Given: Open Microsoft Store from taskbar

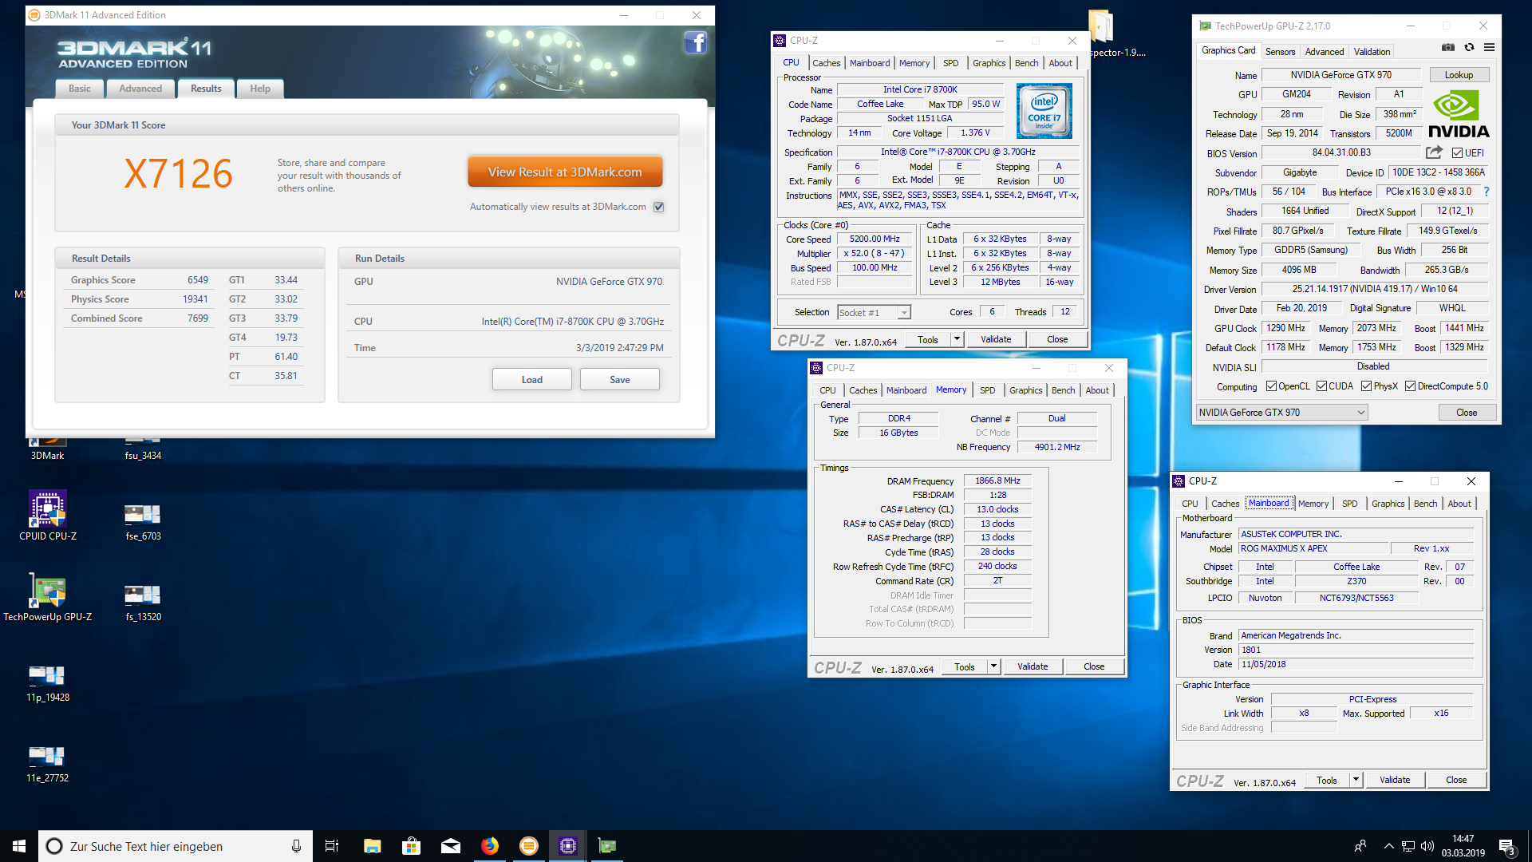Looking at the screenshot, I should (x=411, y=846).
